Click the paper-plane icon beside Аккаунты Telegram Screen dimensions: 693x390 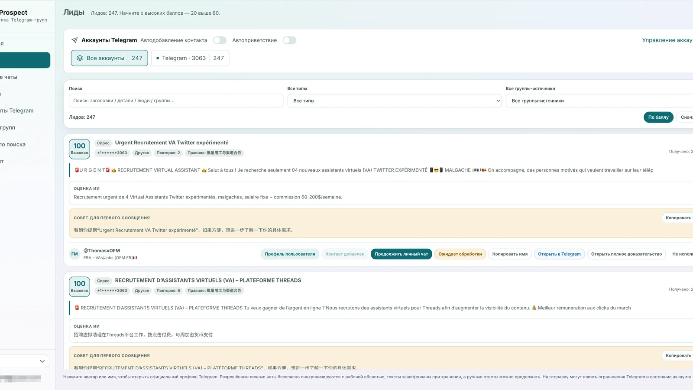(74, 40)
